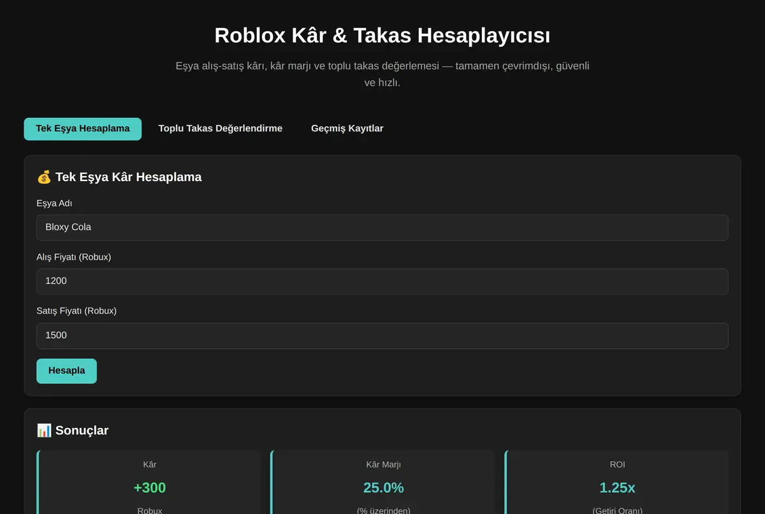Click the 25.0% Kâr Marjı value
This screenshot has height=514, width=765.
pyautogui.click(x=384, y=488)
